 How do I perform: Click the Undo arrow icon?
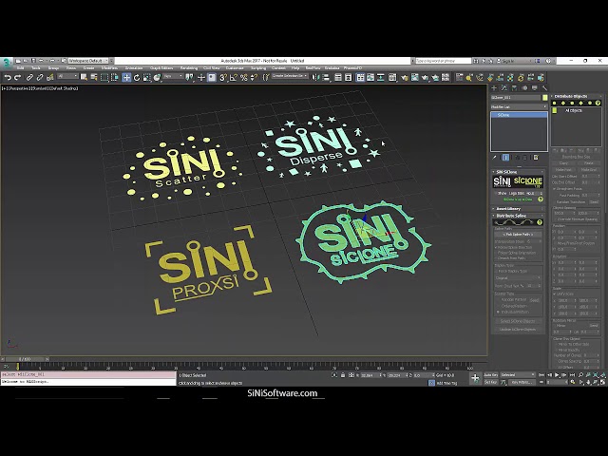click(x=8, y=78)
